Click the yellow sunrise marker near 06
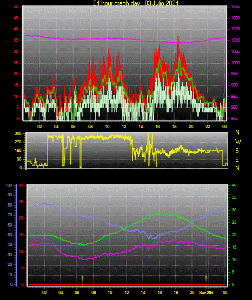 tap(82, 281)
